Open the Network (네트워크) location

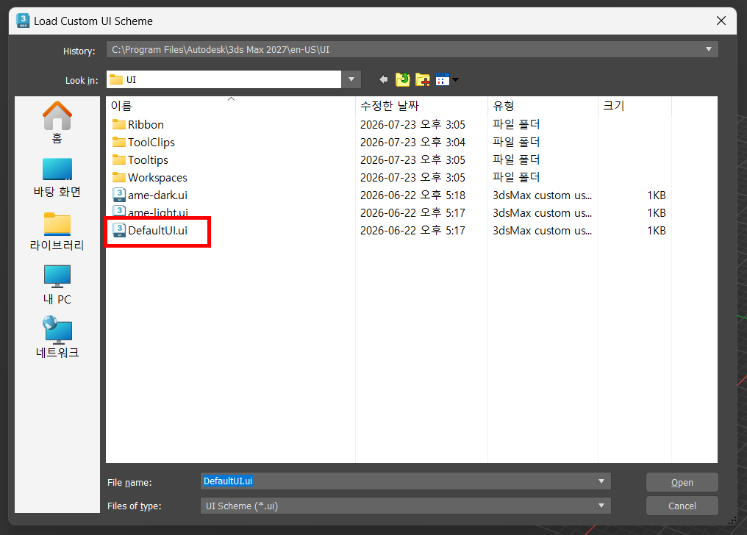pos(57,337)
